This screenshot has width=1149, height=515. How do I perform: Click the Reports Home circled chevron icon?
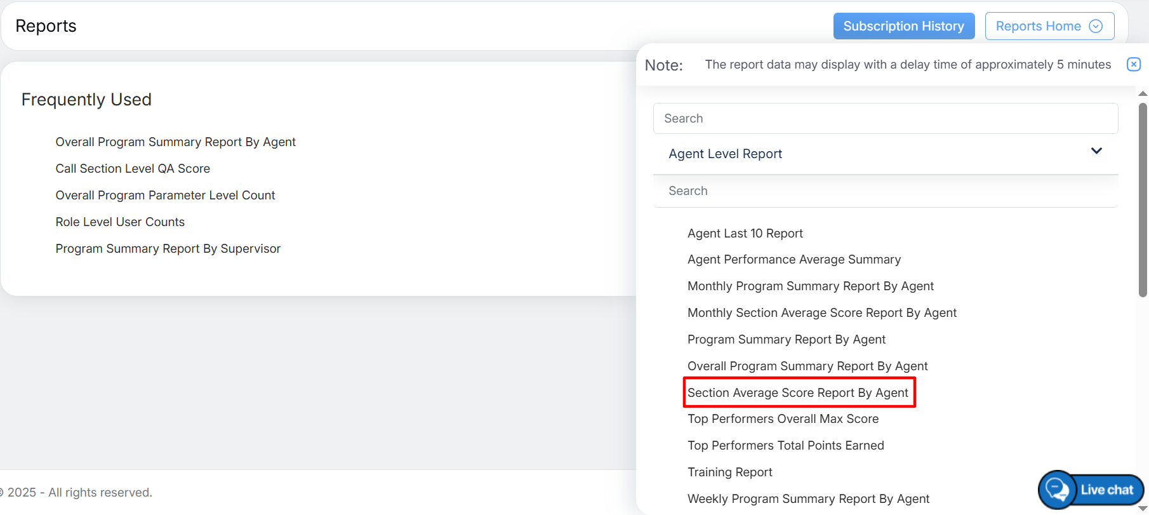point(1096,26)
